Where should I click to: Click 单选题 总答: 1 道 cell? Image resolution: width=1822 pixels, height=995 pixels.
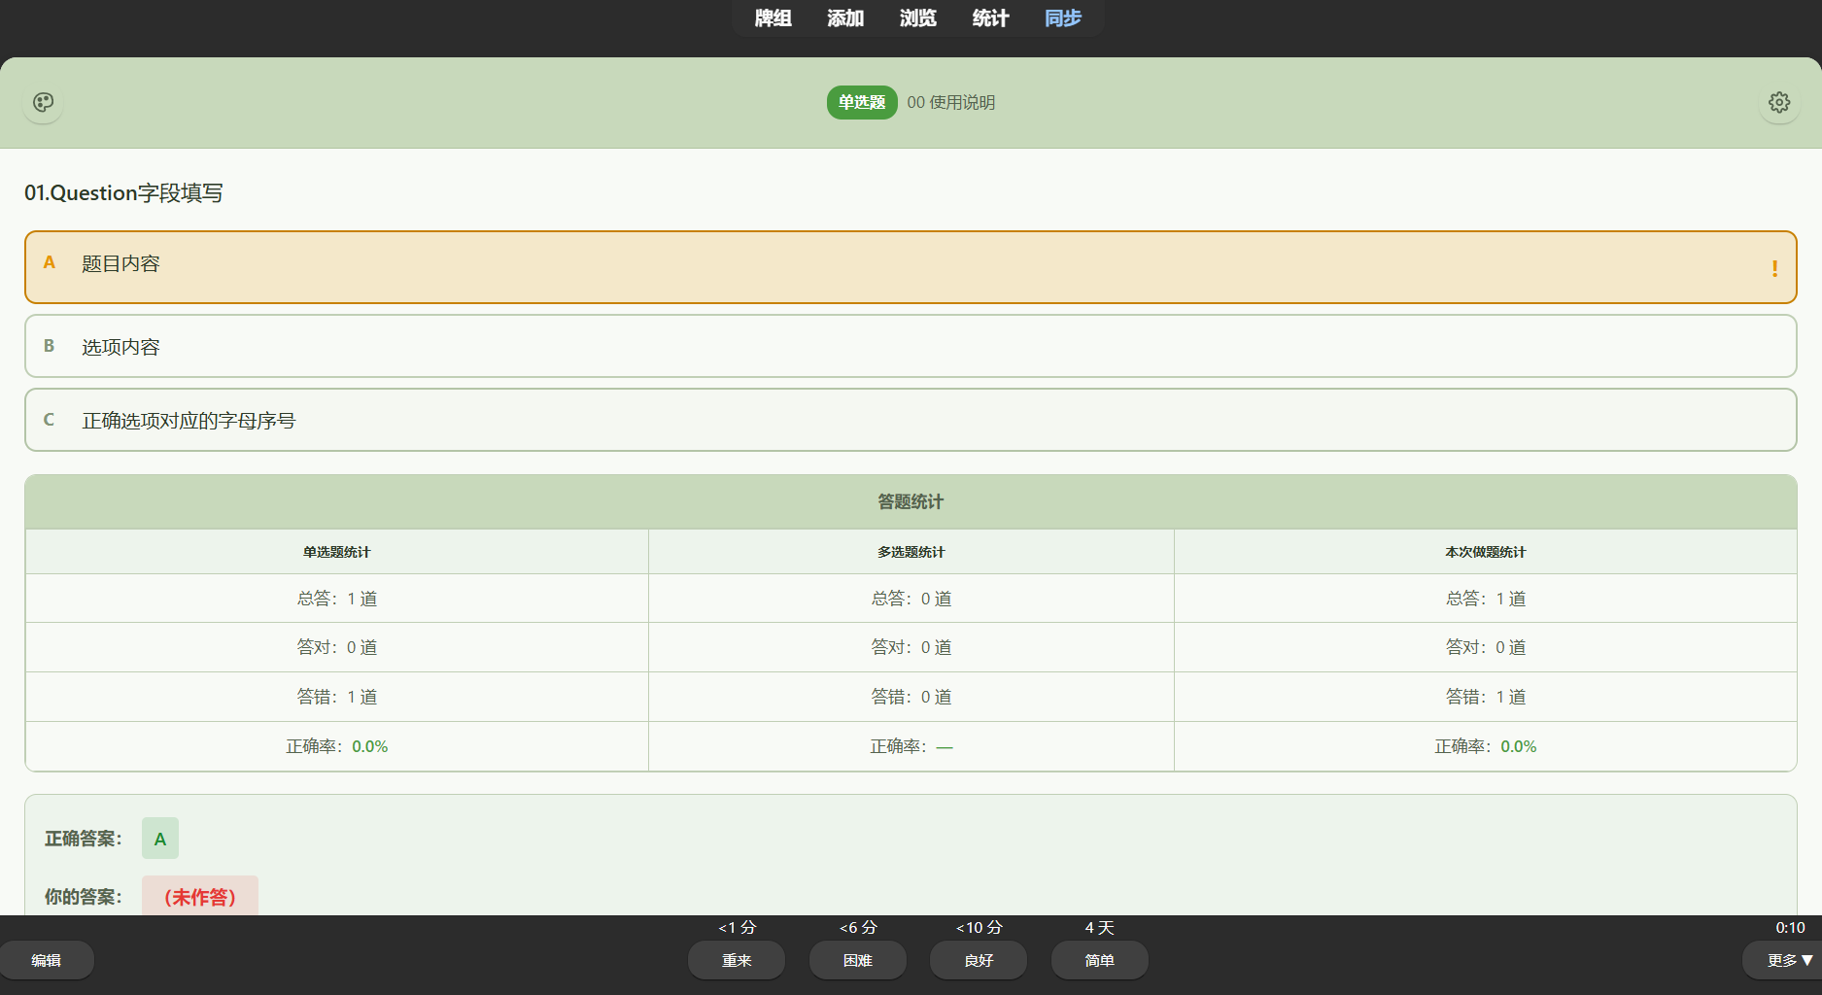[x=336, y=599]
